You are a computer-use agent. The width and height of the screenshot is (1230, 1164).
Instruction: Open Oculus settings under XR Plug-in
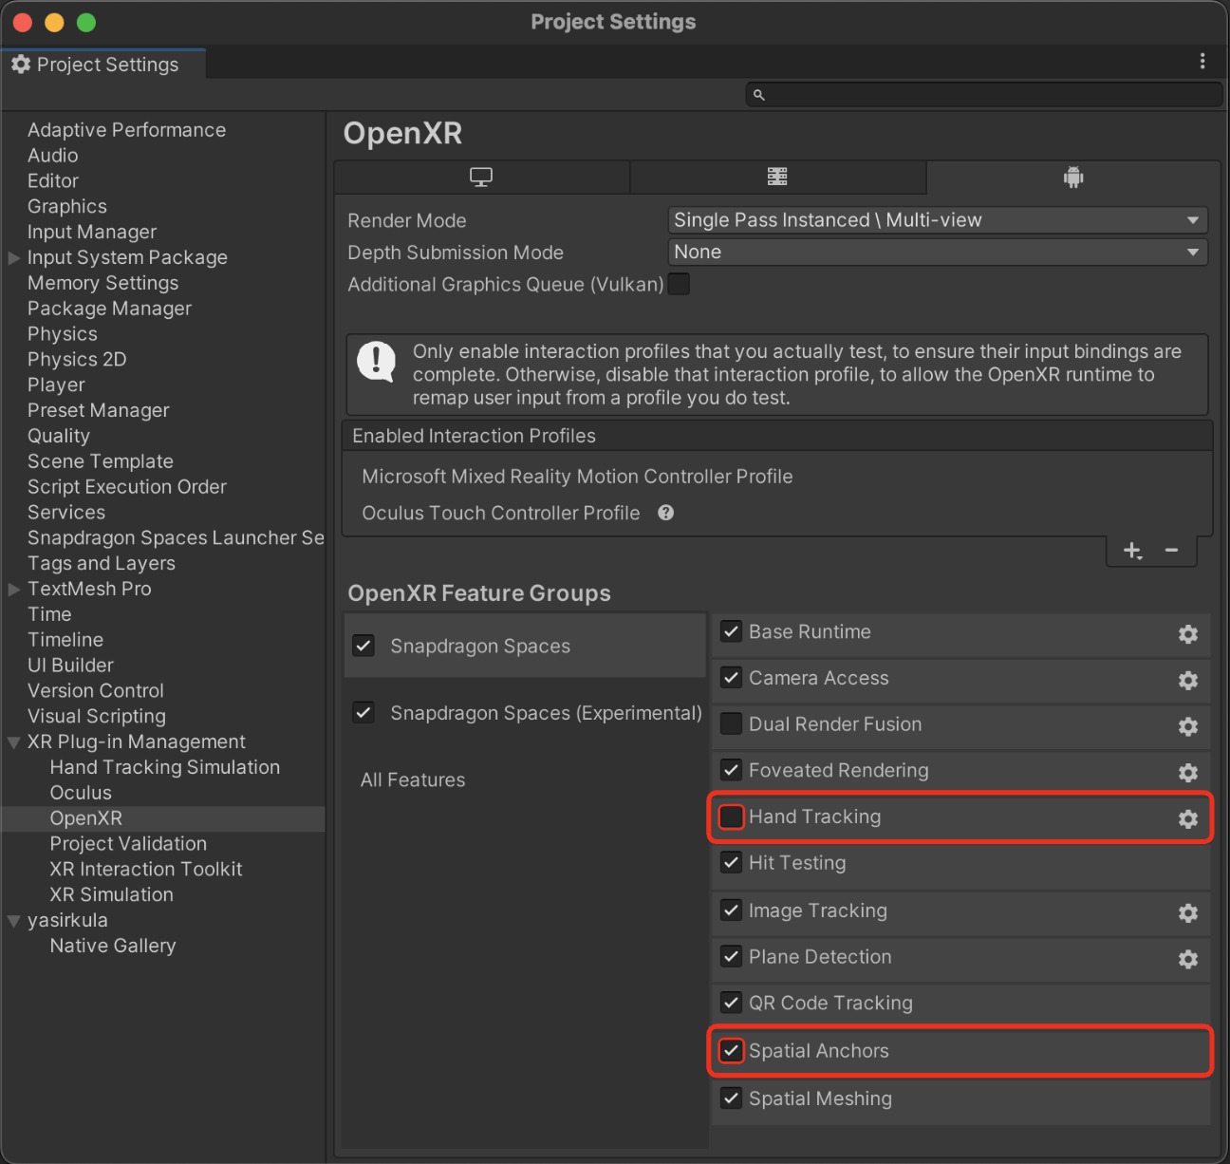coord(81,793)
